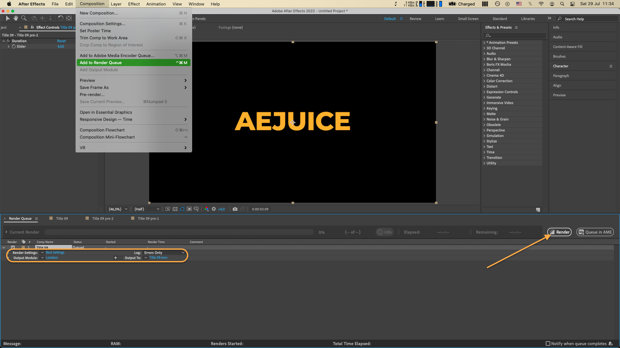Uncheck the render checkbox for Title 09
The width and height of the screenshot is (620, 348).
tap(13, 247)
